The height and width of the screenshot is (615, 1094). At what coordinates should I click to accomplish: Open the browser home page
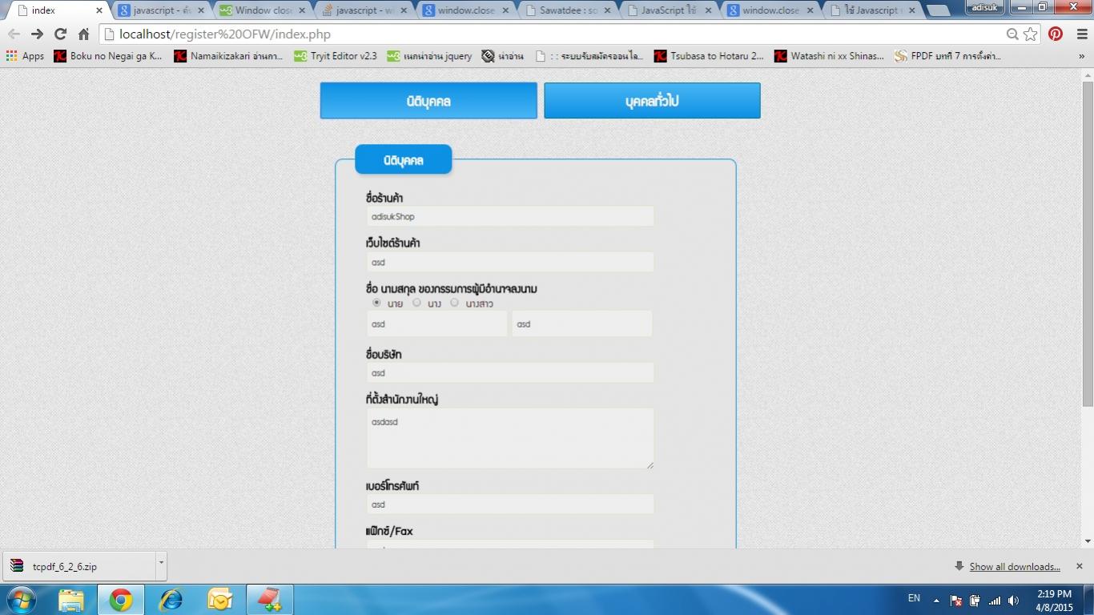(83, 34)
